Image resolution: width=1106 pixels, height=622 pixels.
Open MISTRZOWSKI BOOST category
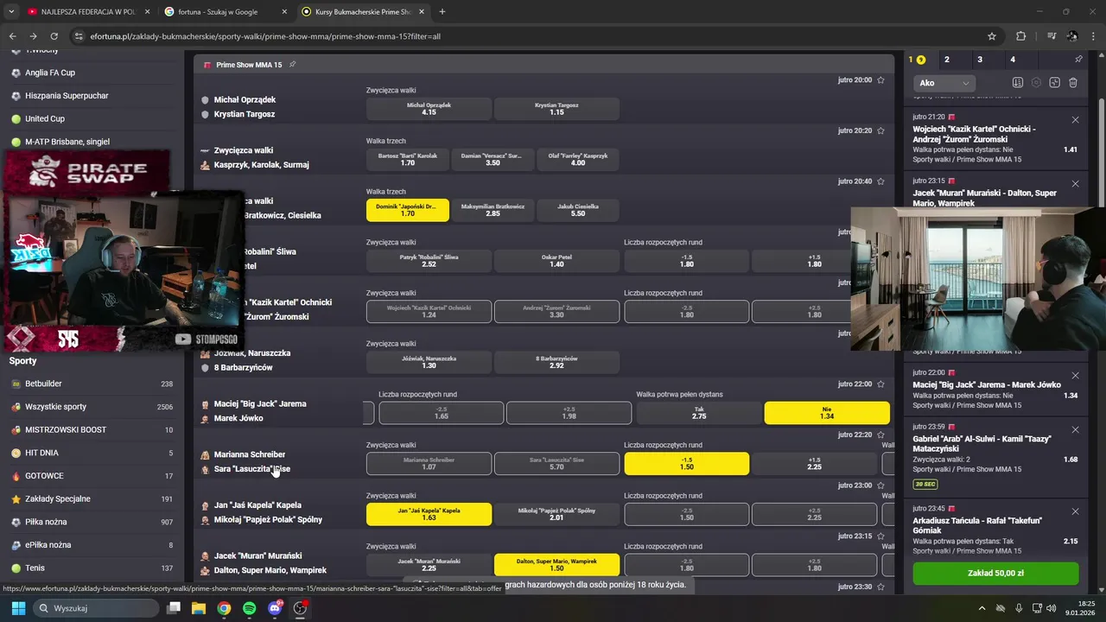pos(92,429)
